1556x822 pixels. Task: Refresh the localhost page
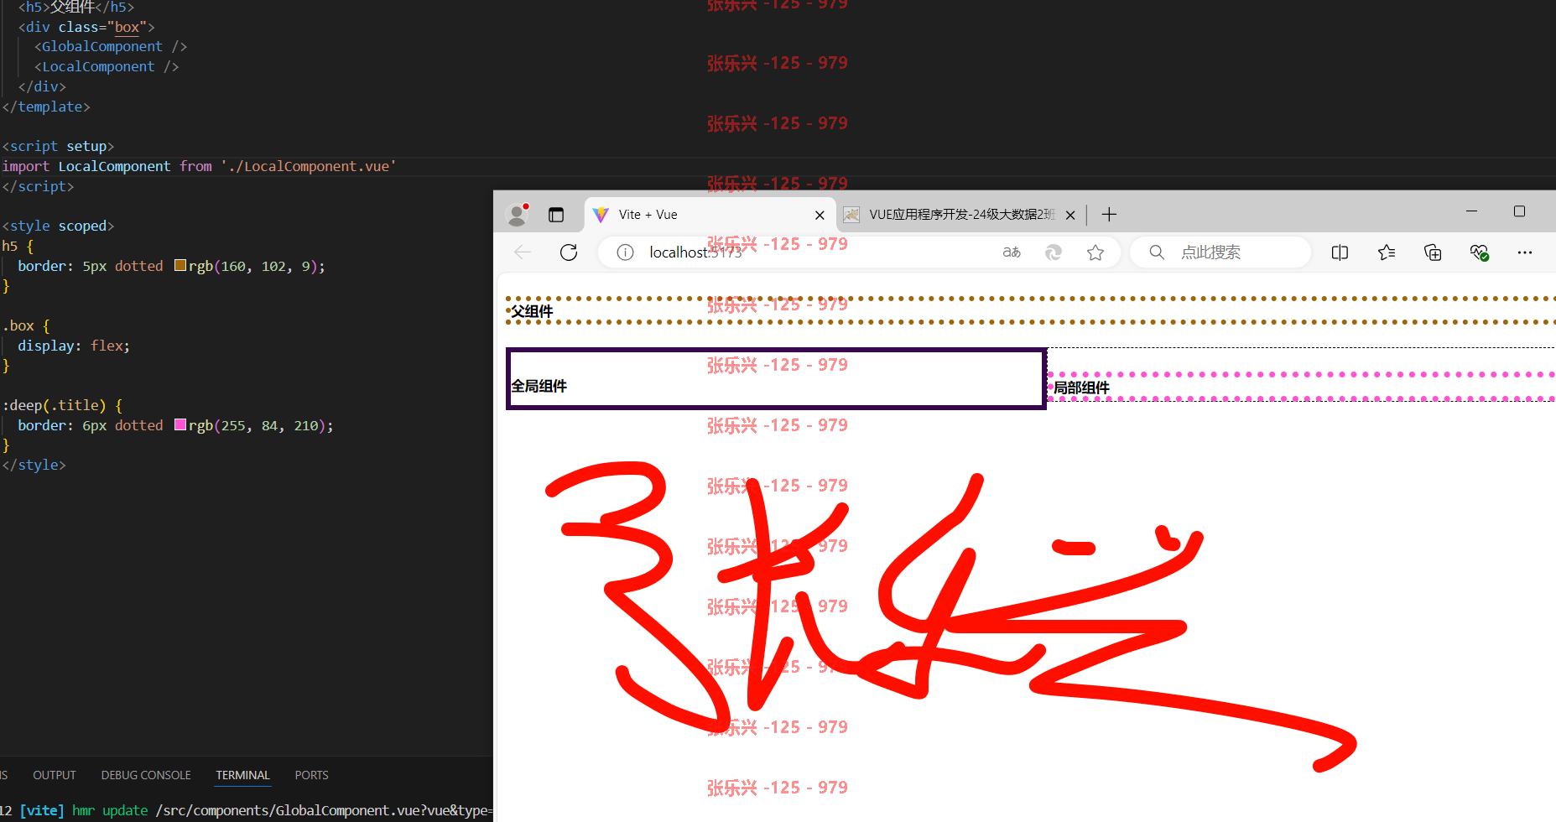coord(569,252)
